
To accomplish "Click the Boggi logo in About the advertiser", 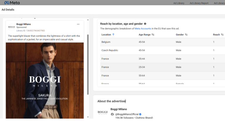I will [x=103, y=113].
